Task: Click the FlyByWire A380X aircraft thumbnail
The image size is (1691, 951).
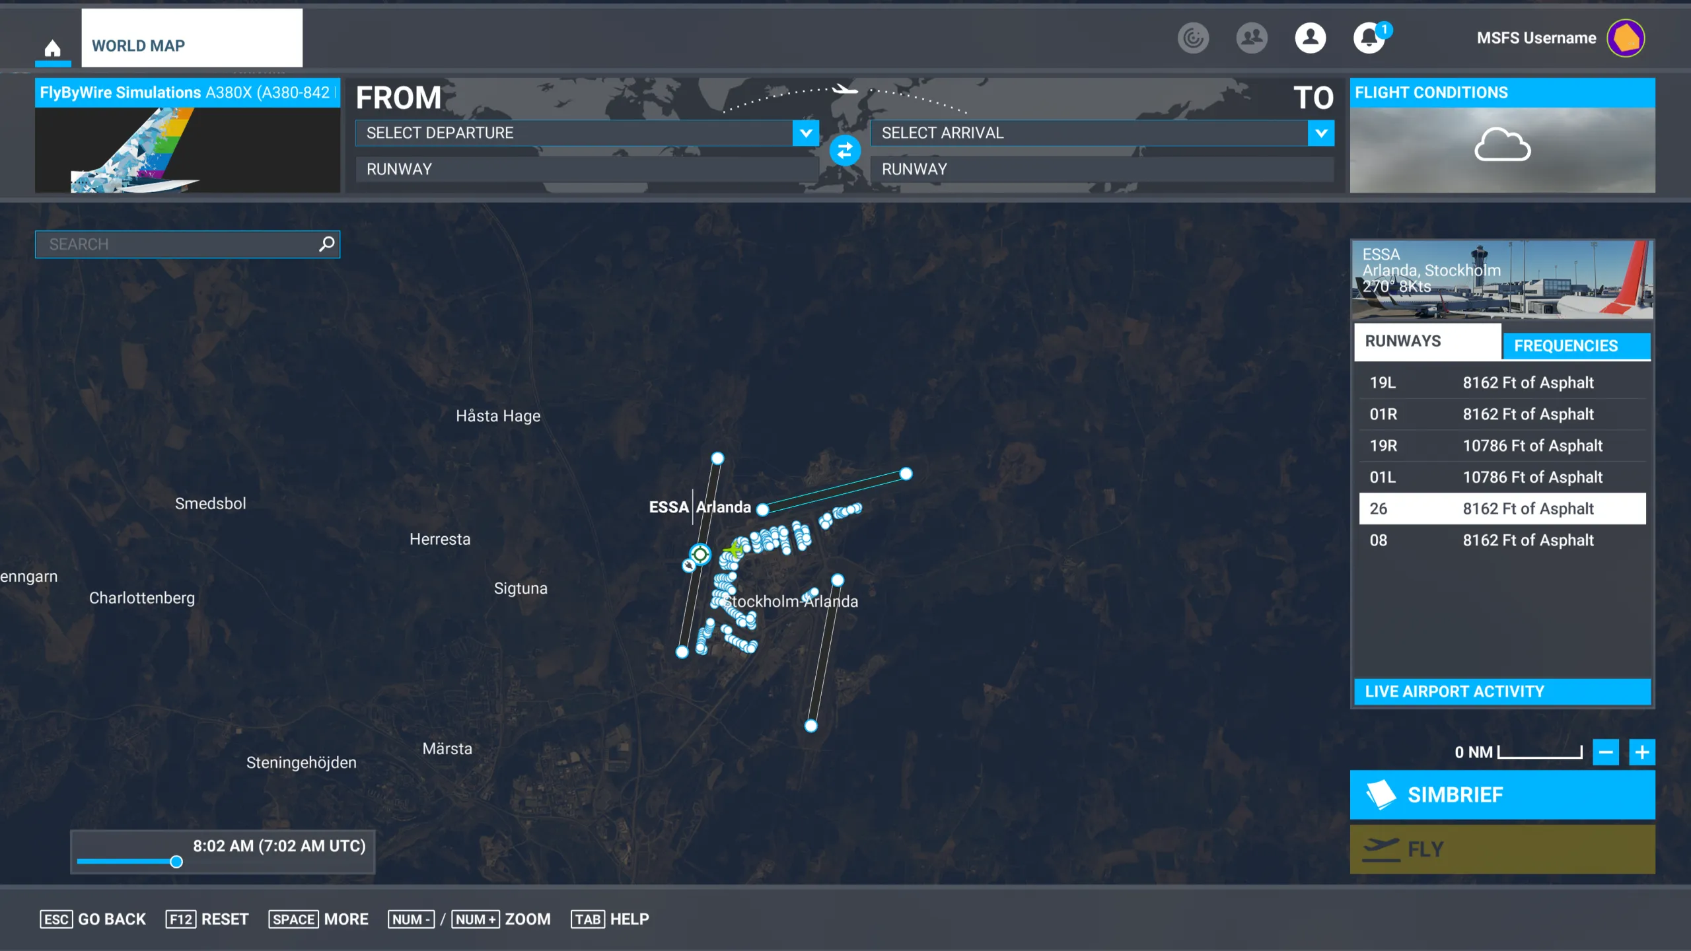Action: tap(187, 152)
